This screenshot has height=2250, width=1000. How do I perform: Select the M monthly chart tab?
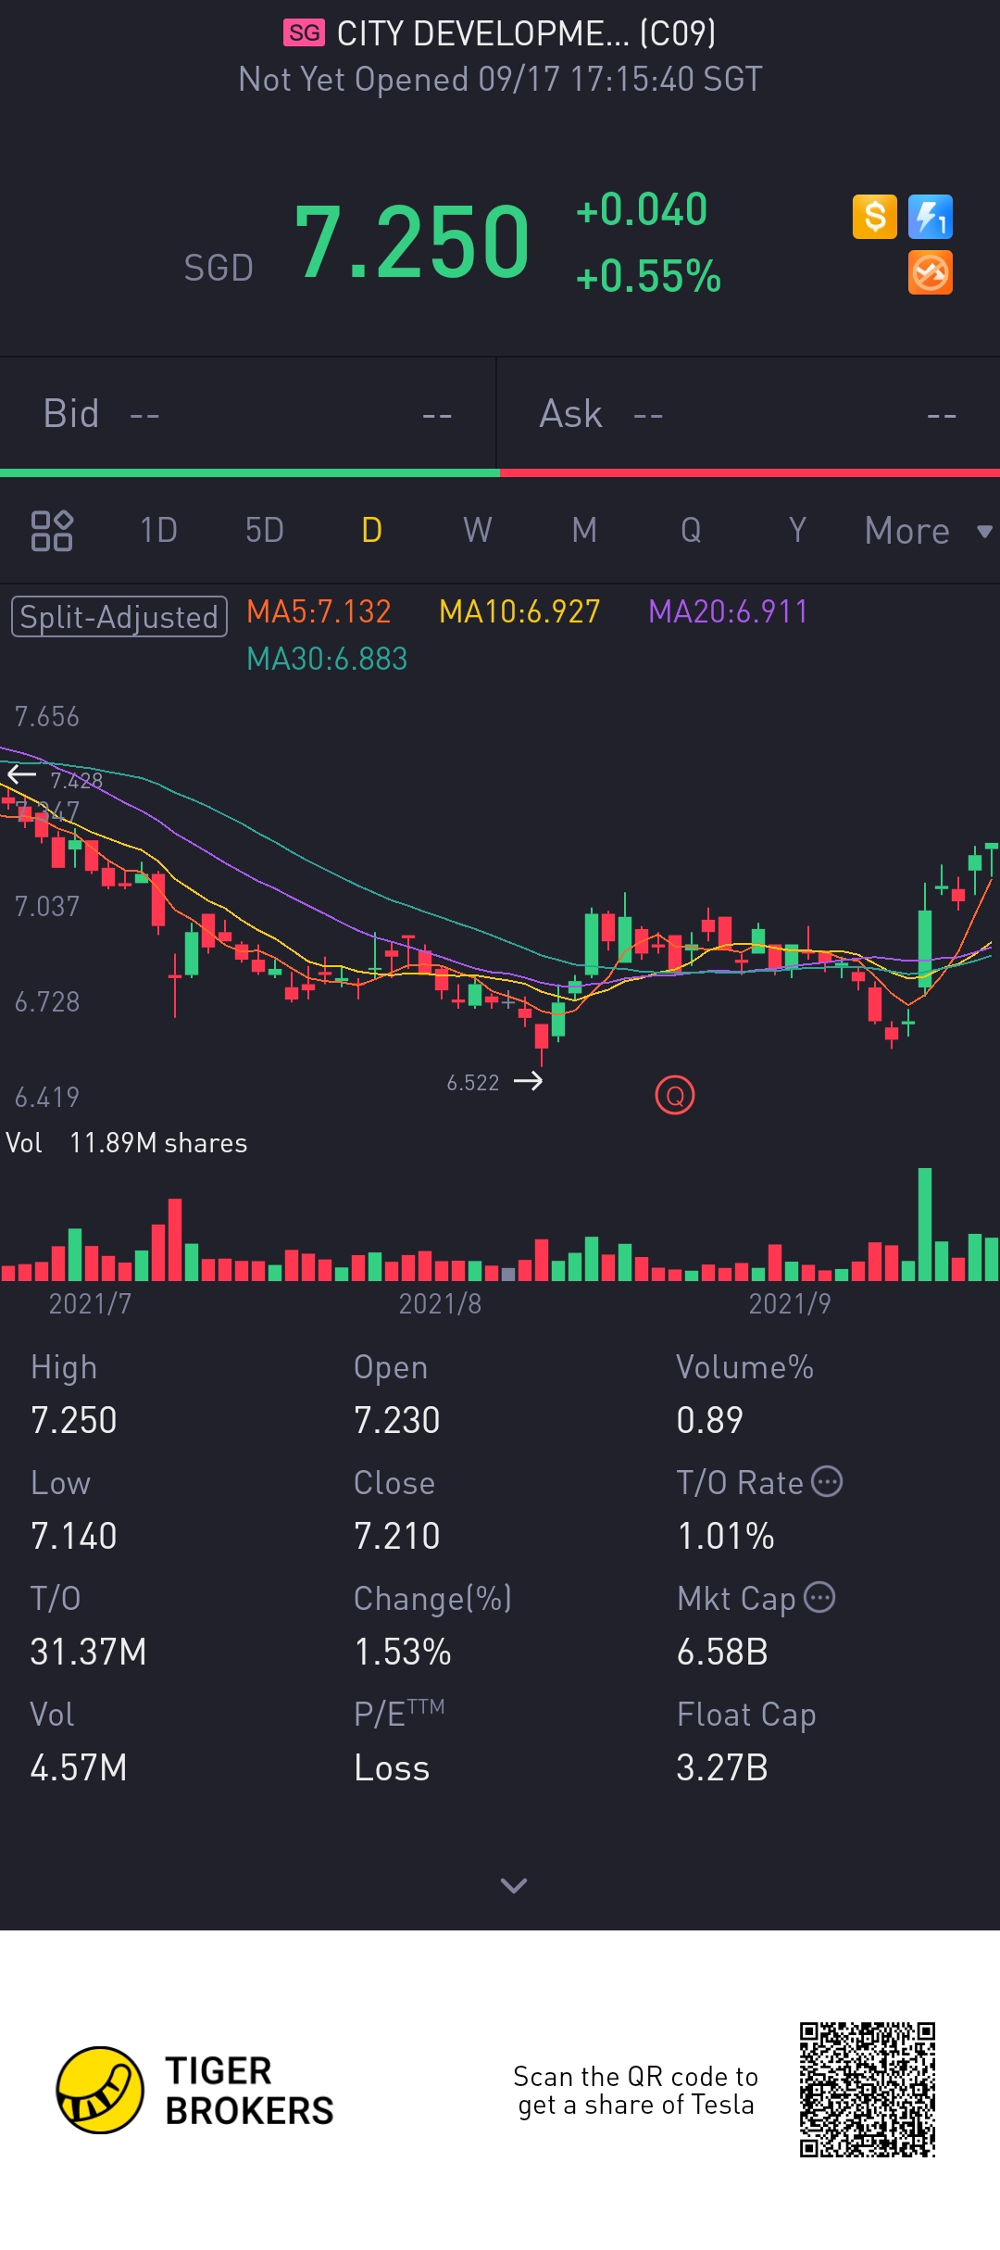pyautogui.click(x=584, y=531)
